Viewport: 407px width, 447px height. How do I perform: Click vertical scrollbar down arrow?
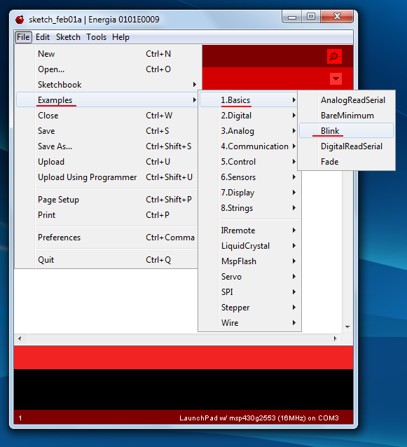(x=347, y=326)
